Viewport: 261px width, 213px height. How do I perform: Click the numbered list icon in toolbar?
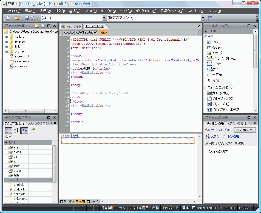210,18
